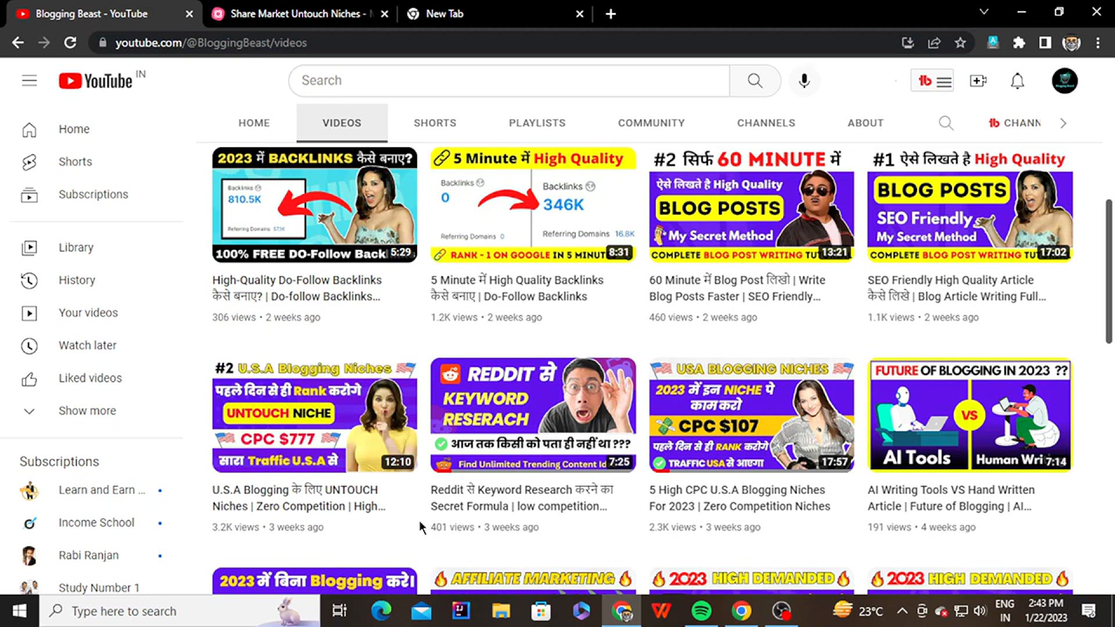Switch to the New Tab browser tab
The image size is (1115, 627).
494,14
